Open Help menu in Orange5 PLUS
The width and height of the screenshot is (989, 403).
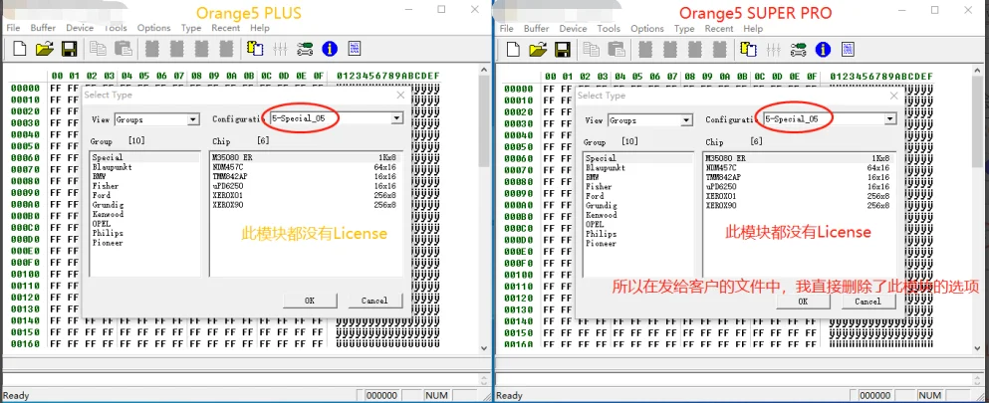tap(260, 28)
